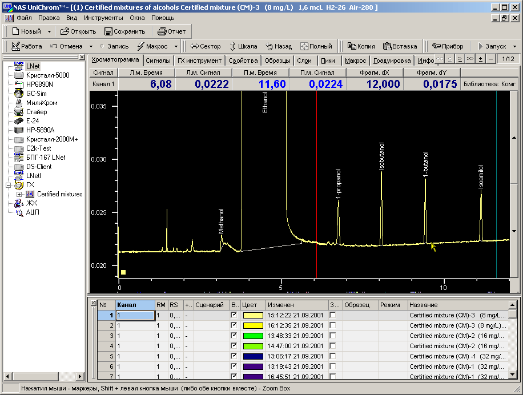Click the Отмена undo button
523x395 pixels.
[66, 46]
